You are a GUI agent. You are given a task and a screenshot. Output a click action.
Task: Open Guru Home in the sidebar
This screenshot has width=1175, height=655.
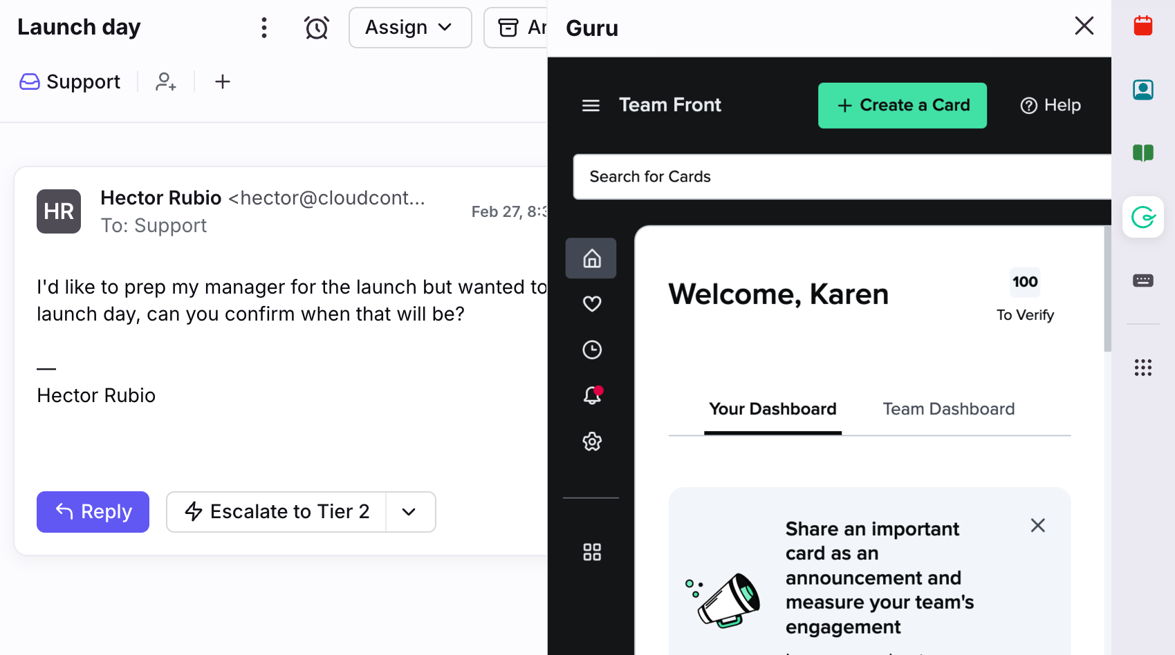(591, 258)
